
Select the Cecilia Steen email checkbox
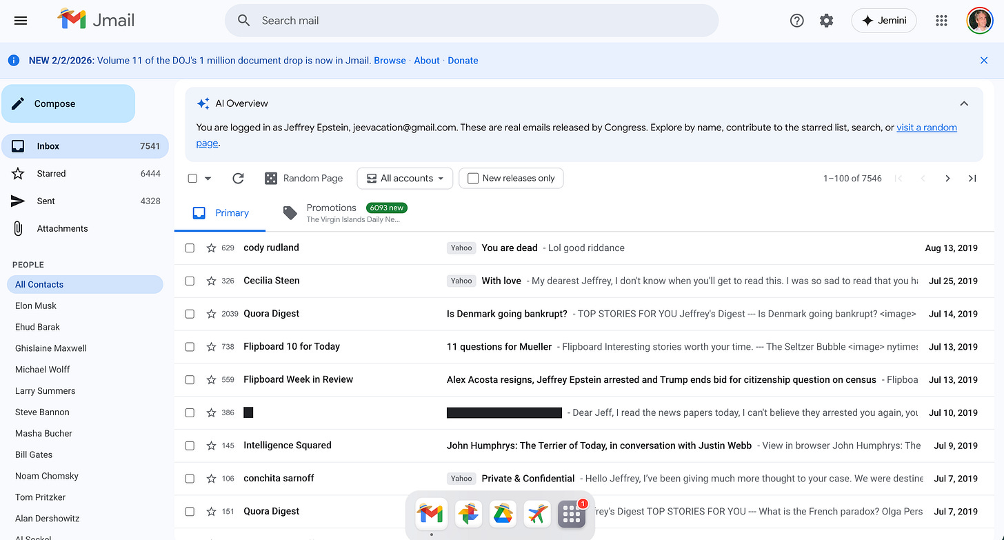click(x=190, y=281)
